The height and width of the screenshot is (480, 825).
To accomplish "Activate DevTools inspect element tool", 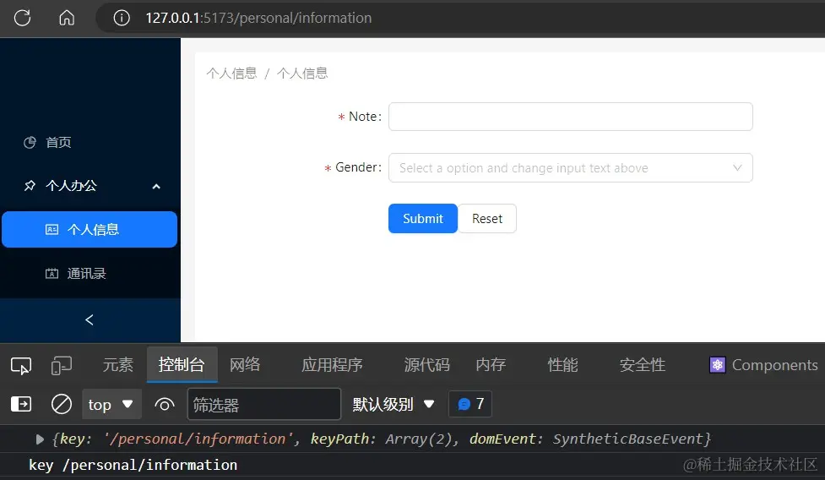I will click(x=21, y=365).
